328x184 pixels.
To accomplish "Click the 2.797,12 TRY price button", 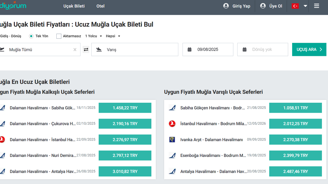I will pos(125,155).
